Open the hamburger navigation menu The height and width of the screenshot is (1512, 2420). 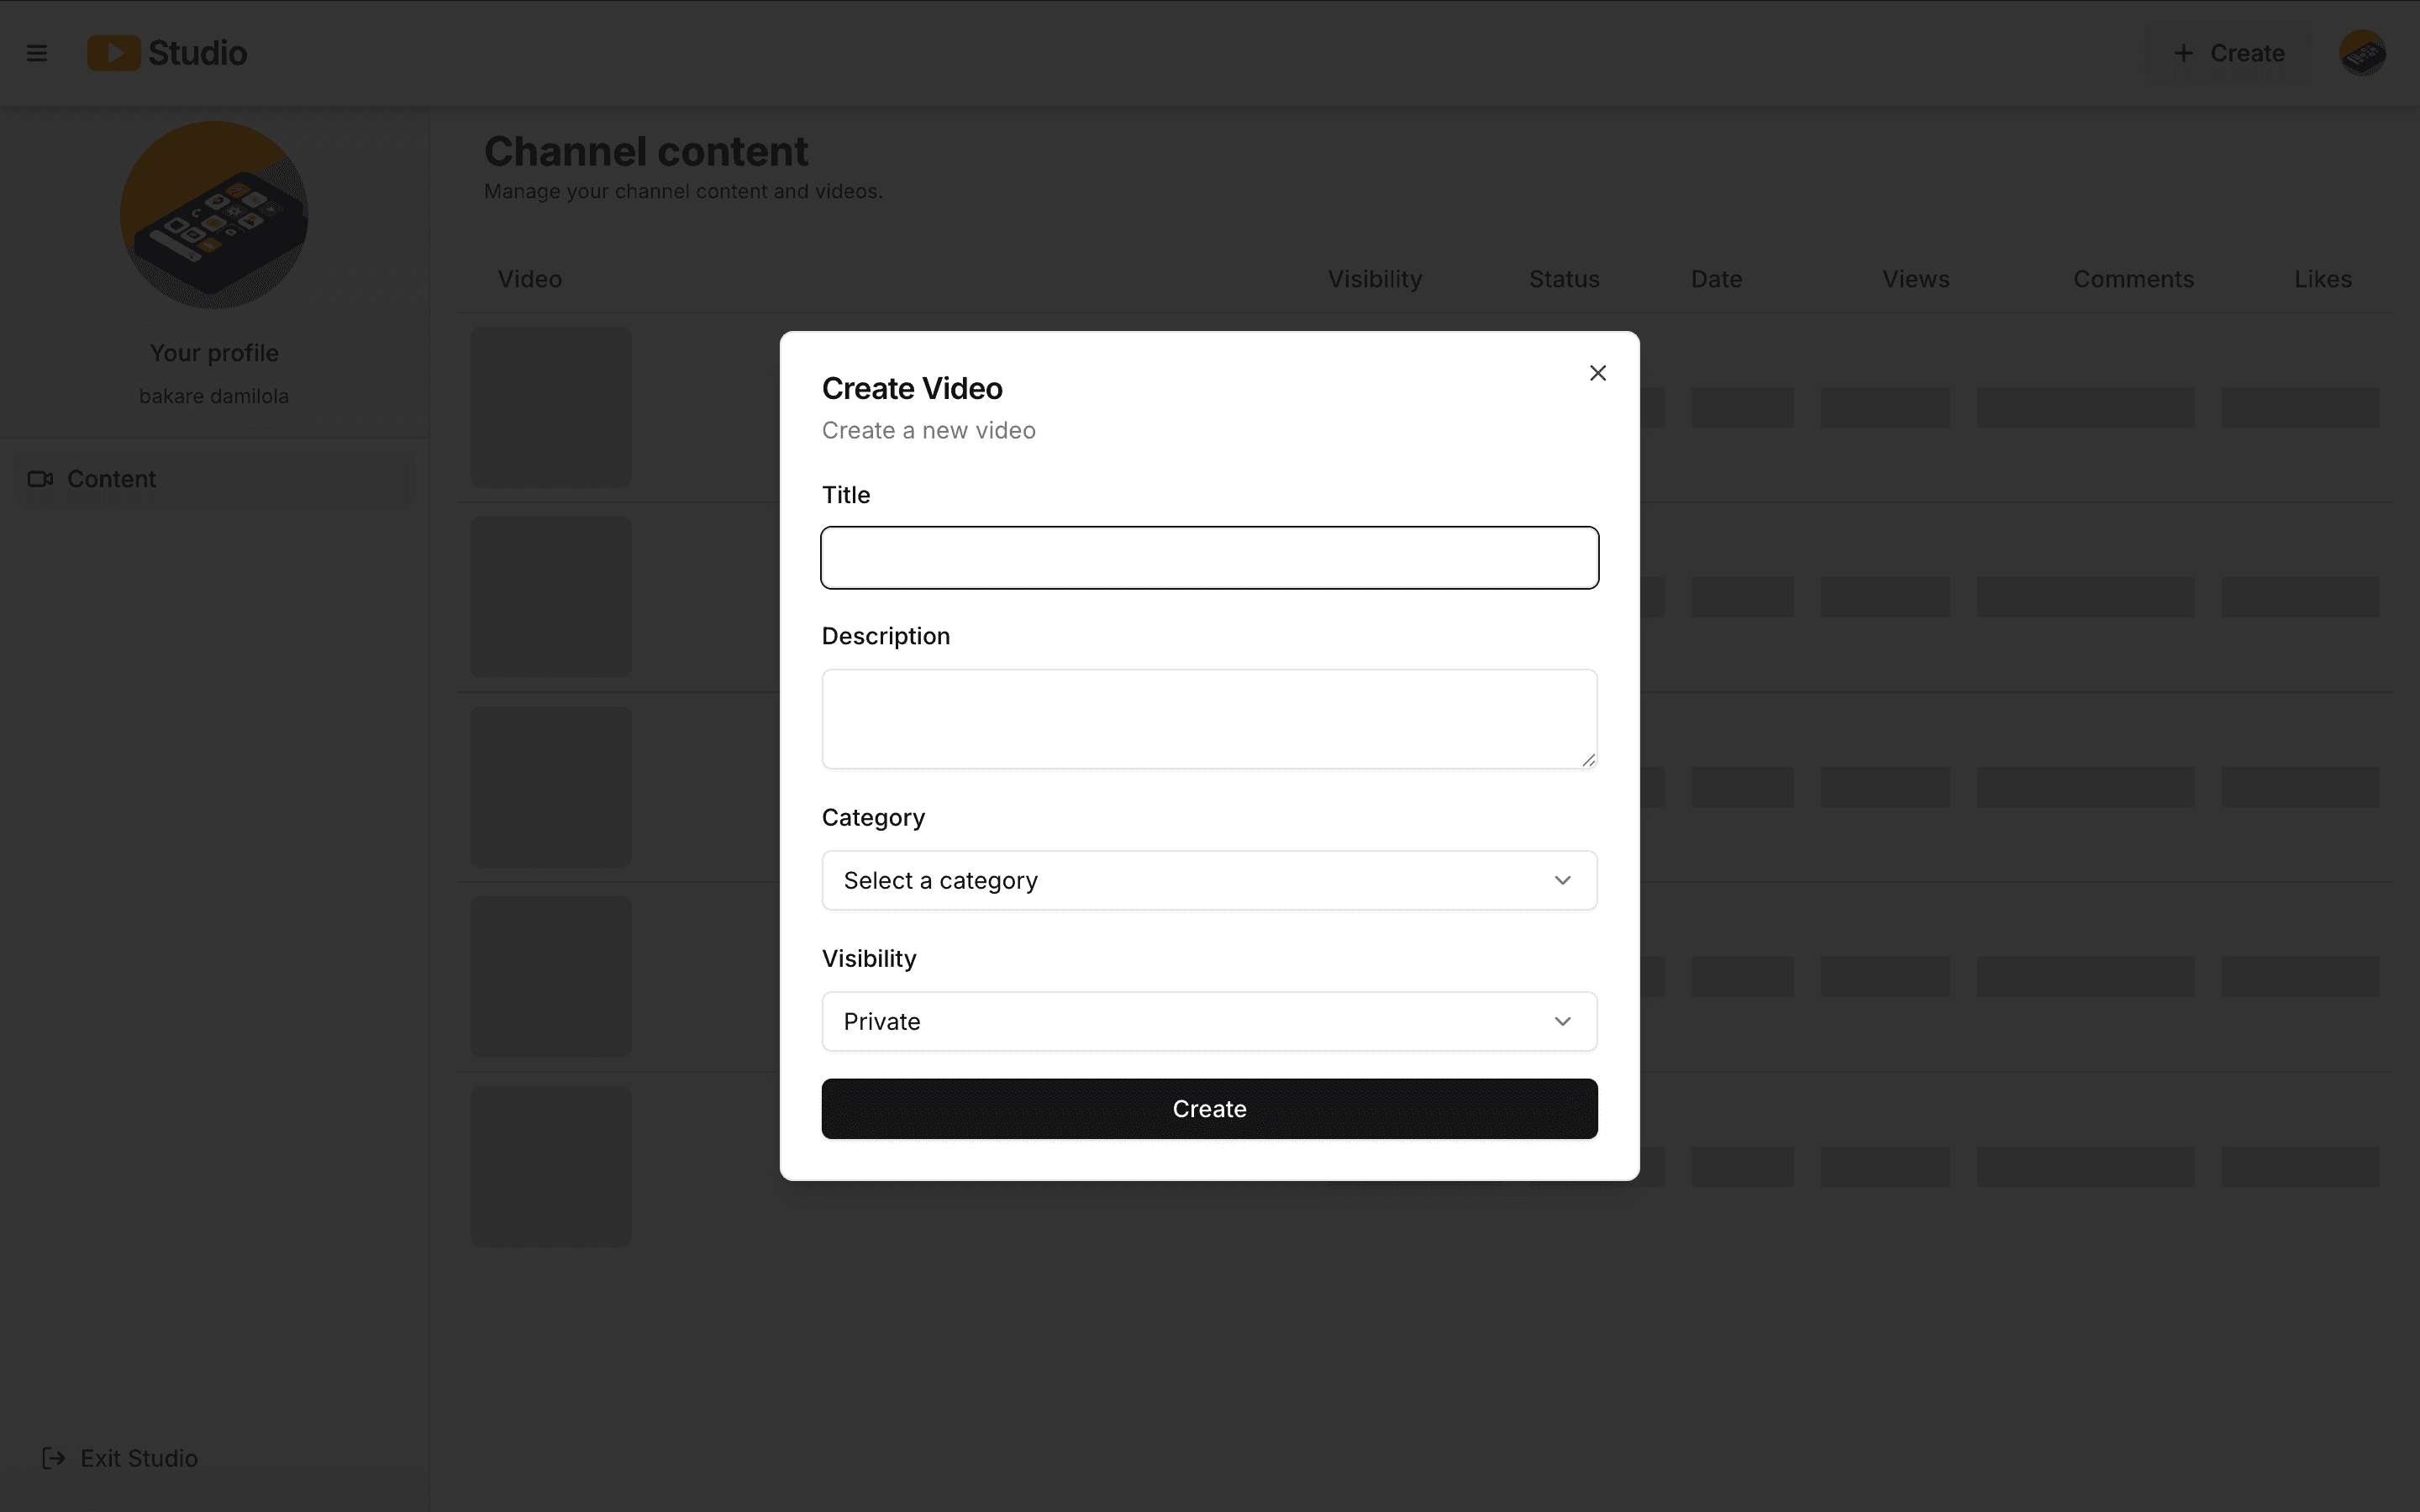37,53
